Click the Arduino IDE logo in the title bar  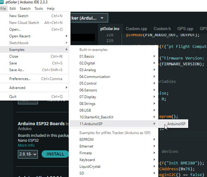pyautogui.click(x=2, y=2)
